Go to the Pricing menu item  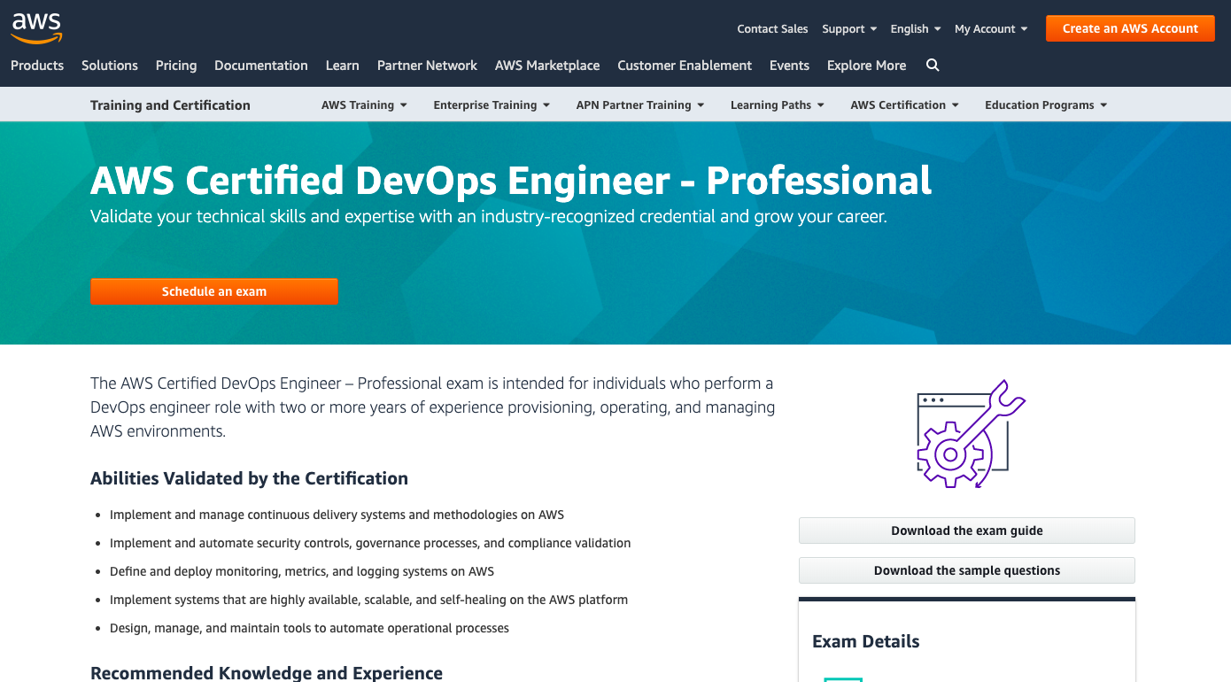click(x=176, y=66)
